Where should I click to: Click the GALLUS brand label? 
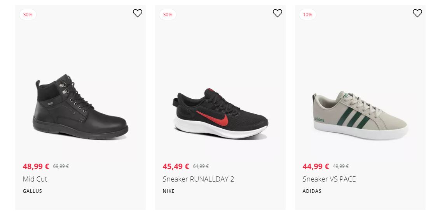tap(32, 191)
